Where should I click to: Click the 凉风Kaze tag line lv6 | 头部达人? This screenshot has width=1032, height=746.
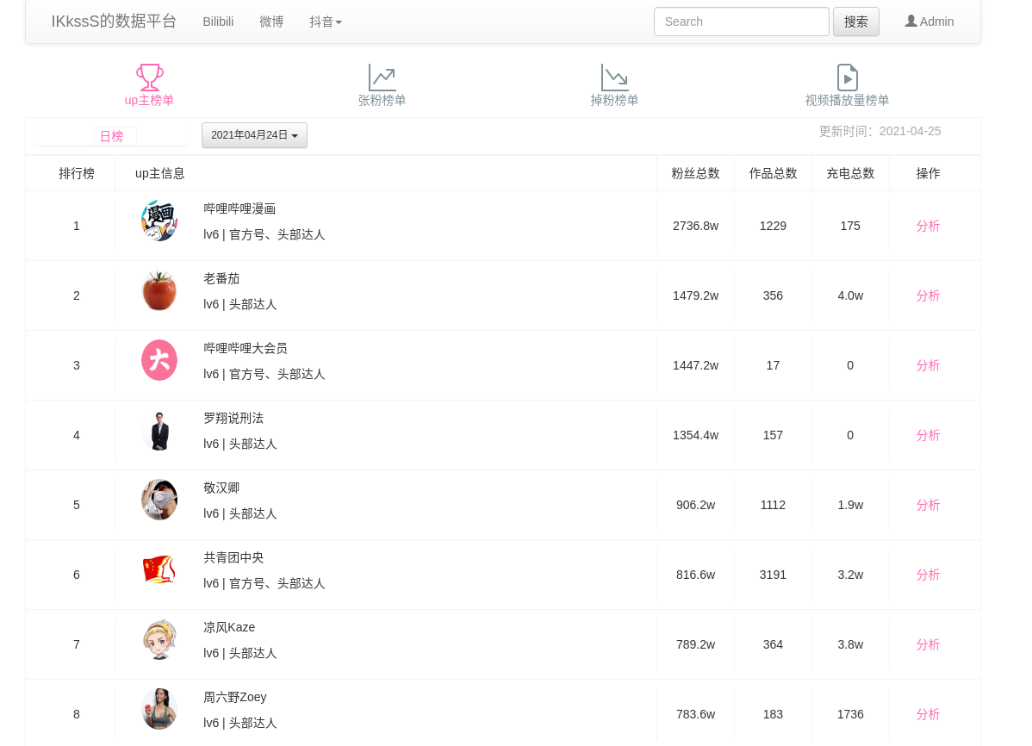[240, 653]
